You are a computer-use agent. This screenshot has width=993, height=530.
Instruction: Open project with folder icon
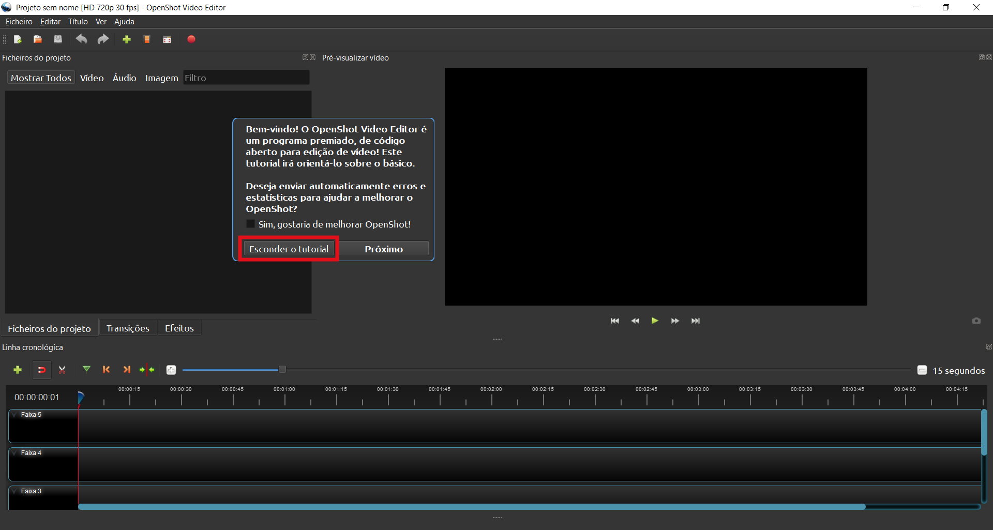coord(38,39)
